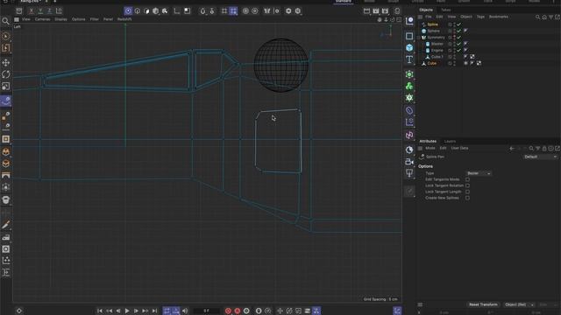This screenshot has width=561, height=315.
Task: Click the Standard layout tab at top
Action: click(344, 2)
